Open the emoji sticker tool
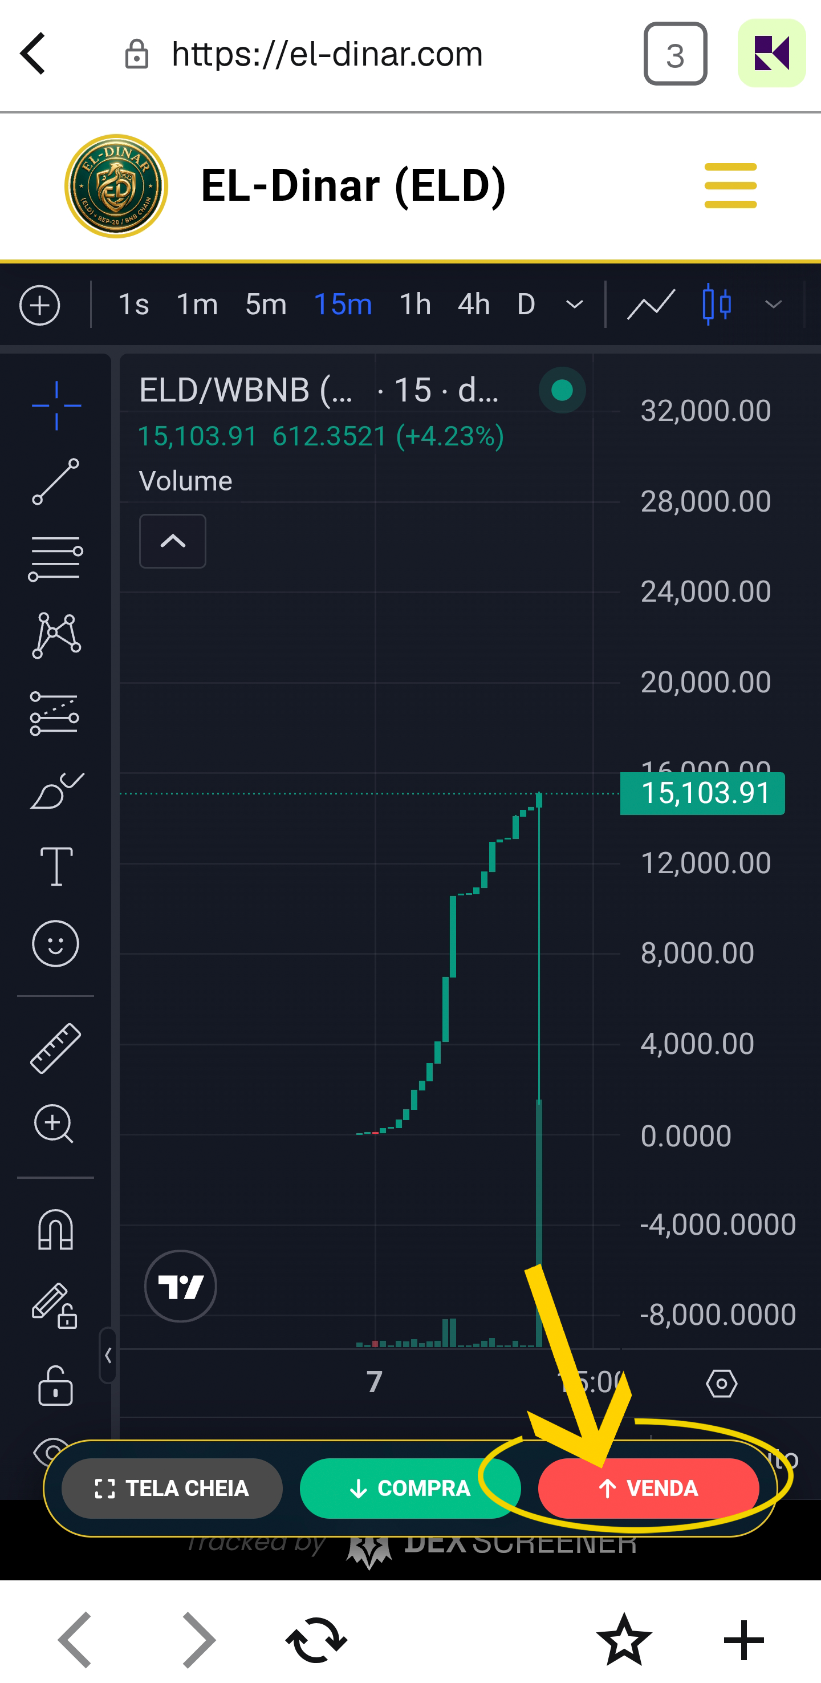The height and width of the screenshot is (1683, 821). pyautogui.click(x=56, y=943)
